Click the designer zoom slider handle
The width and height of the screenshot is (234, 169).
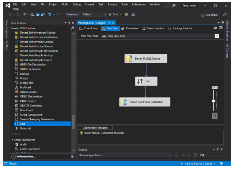(x=214, y=101)
